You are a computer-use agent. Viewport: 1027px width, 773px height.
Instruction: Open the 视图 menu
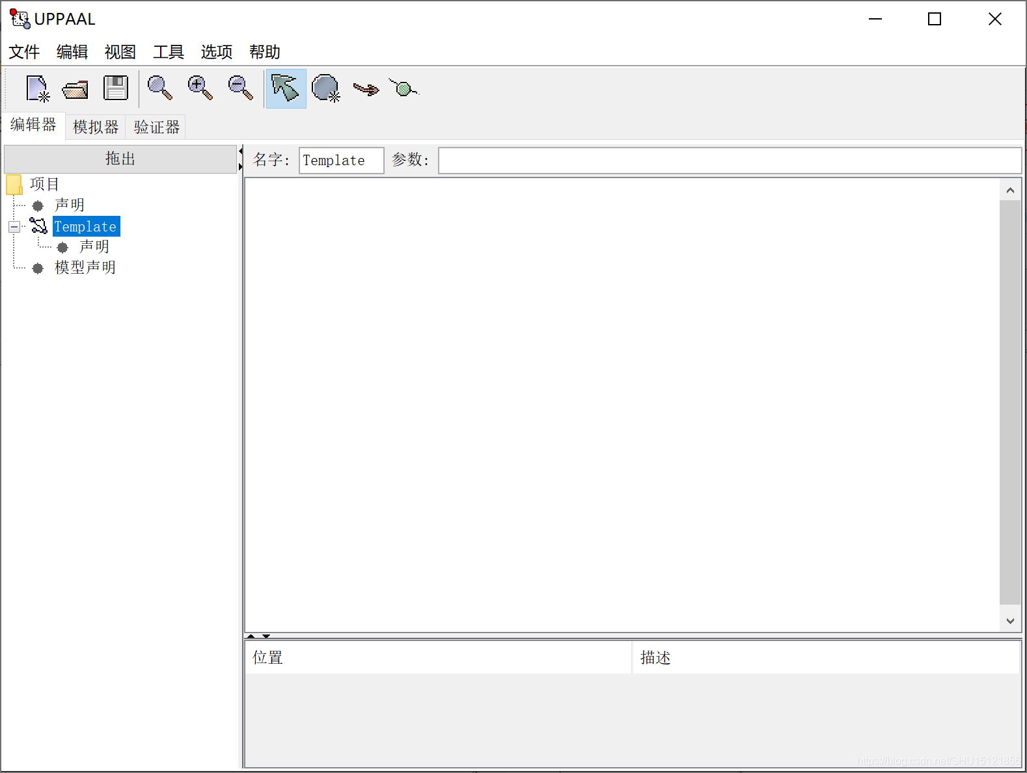tap(120, 52)
